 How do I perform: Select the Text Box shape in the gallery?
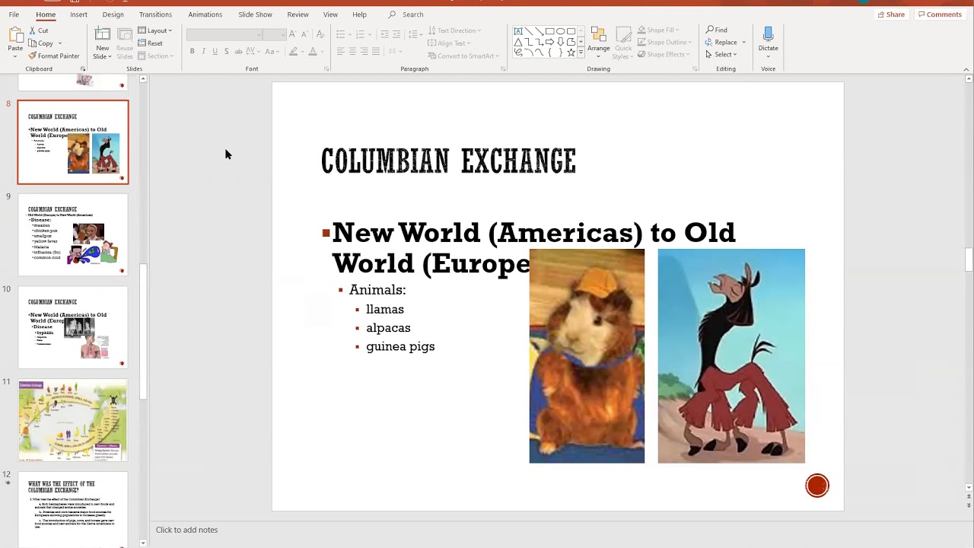pyautogui.click(x=518, y=31)
